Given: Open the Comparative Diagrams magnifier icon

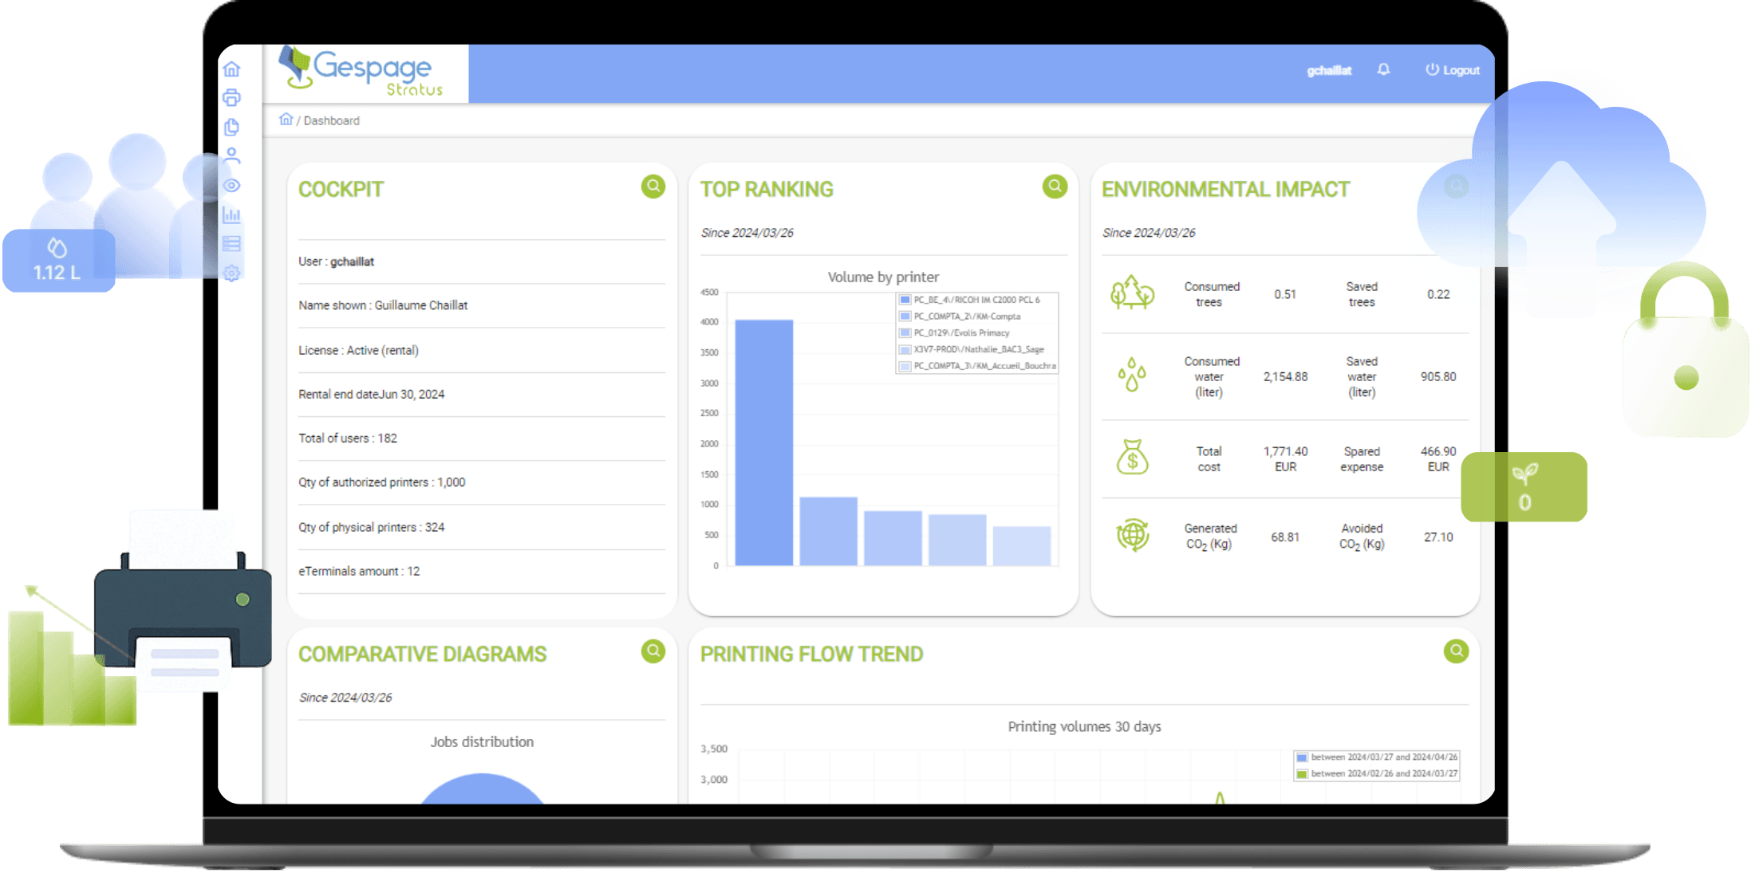Looking at the screenshot, I should (653, 651).
